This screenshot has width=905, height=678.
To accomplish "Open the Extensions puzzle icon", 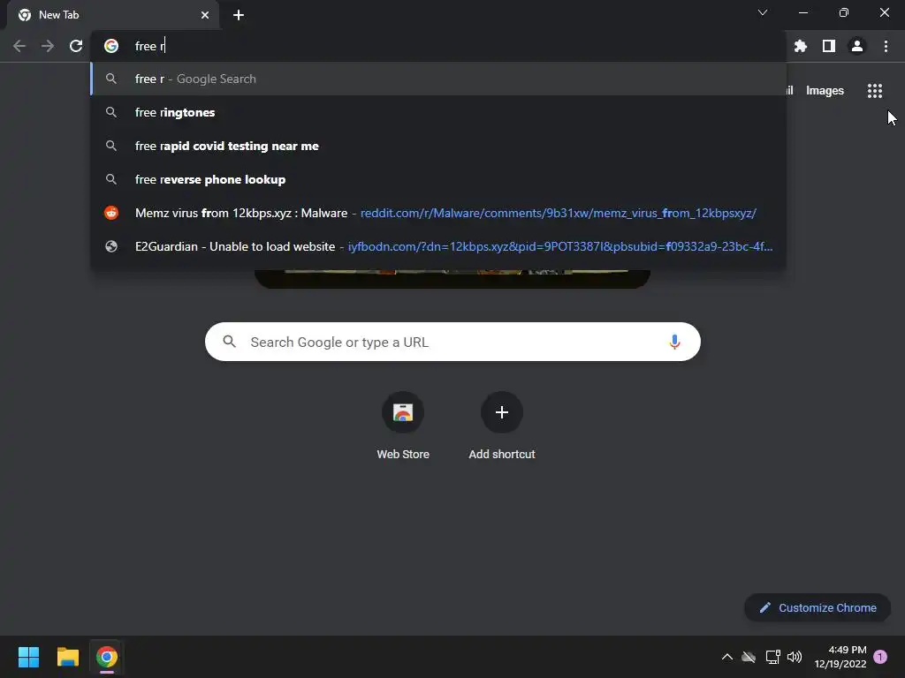I will (800, 46).
